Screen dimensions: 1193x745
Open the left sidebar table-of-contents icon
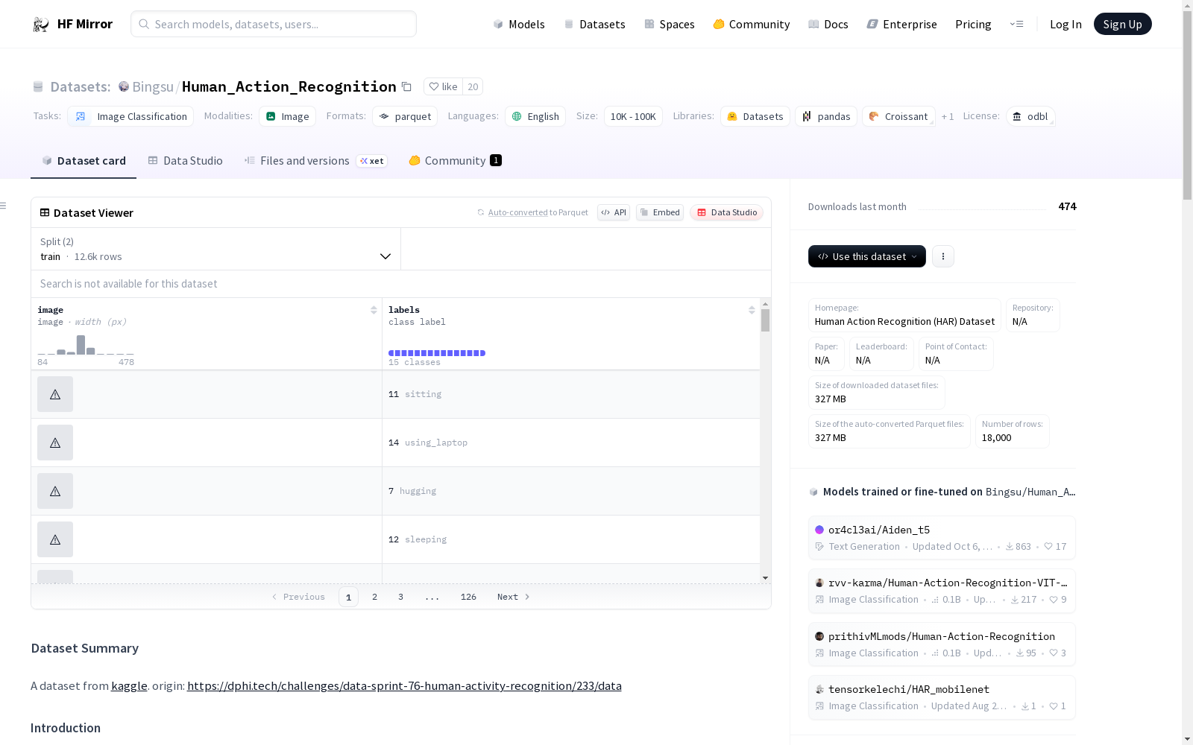pyautogui.click(x=4, y=206)
